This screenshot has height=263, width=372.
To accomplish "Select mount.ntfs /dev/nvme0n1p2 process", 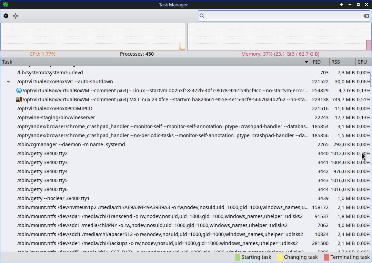I will [185, 207].
